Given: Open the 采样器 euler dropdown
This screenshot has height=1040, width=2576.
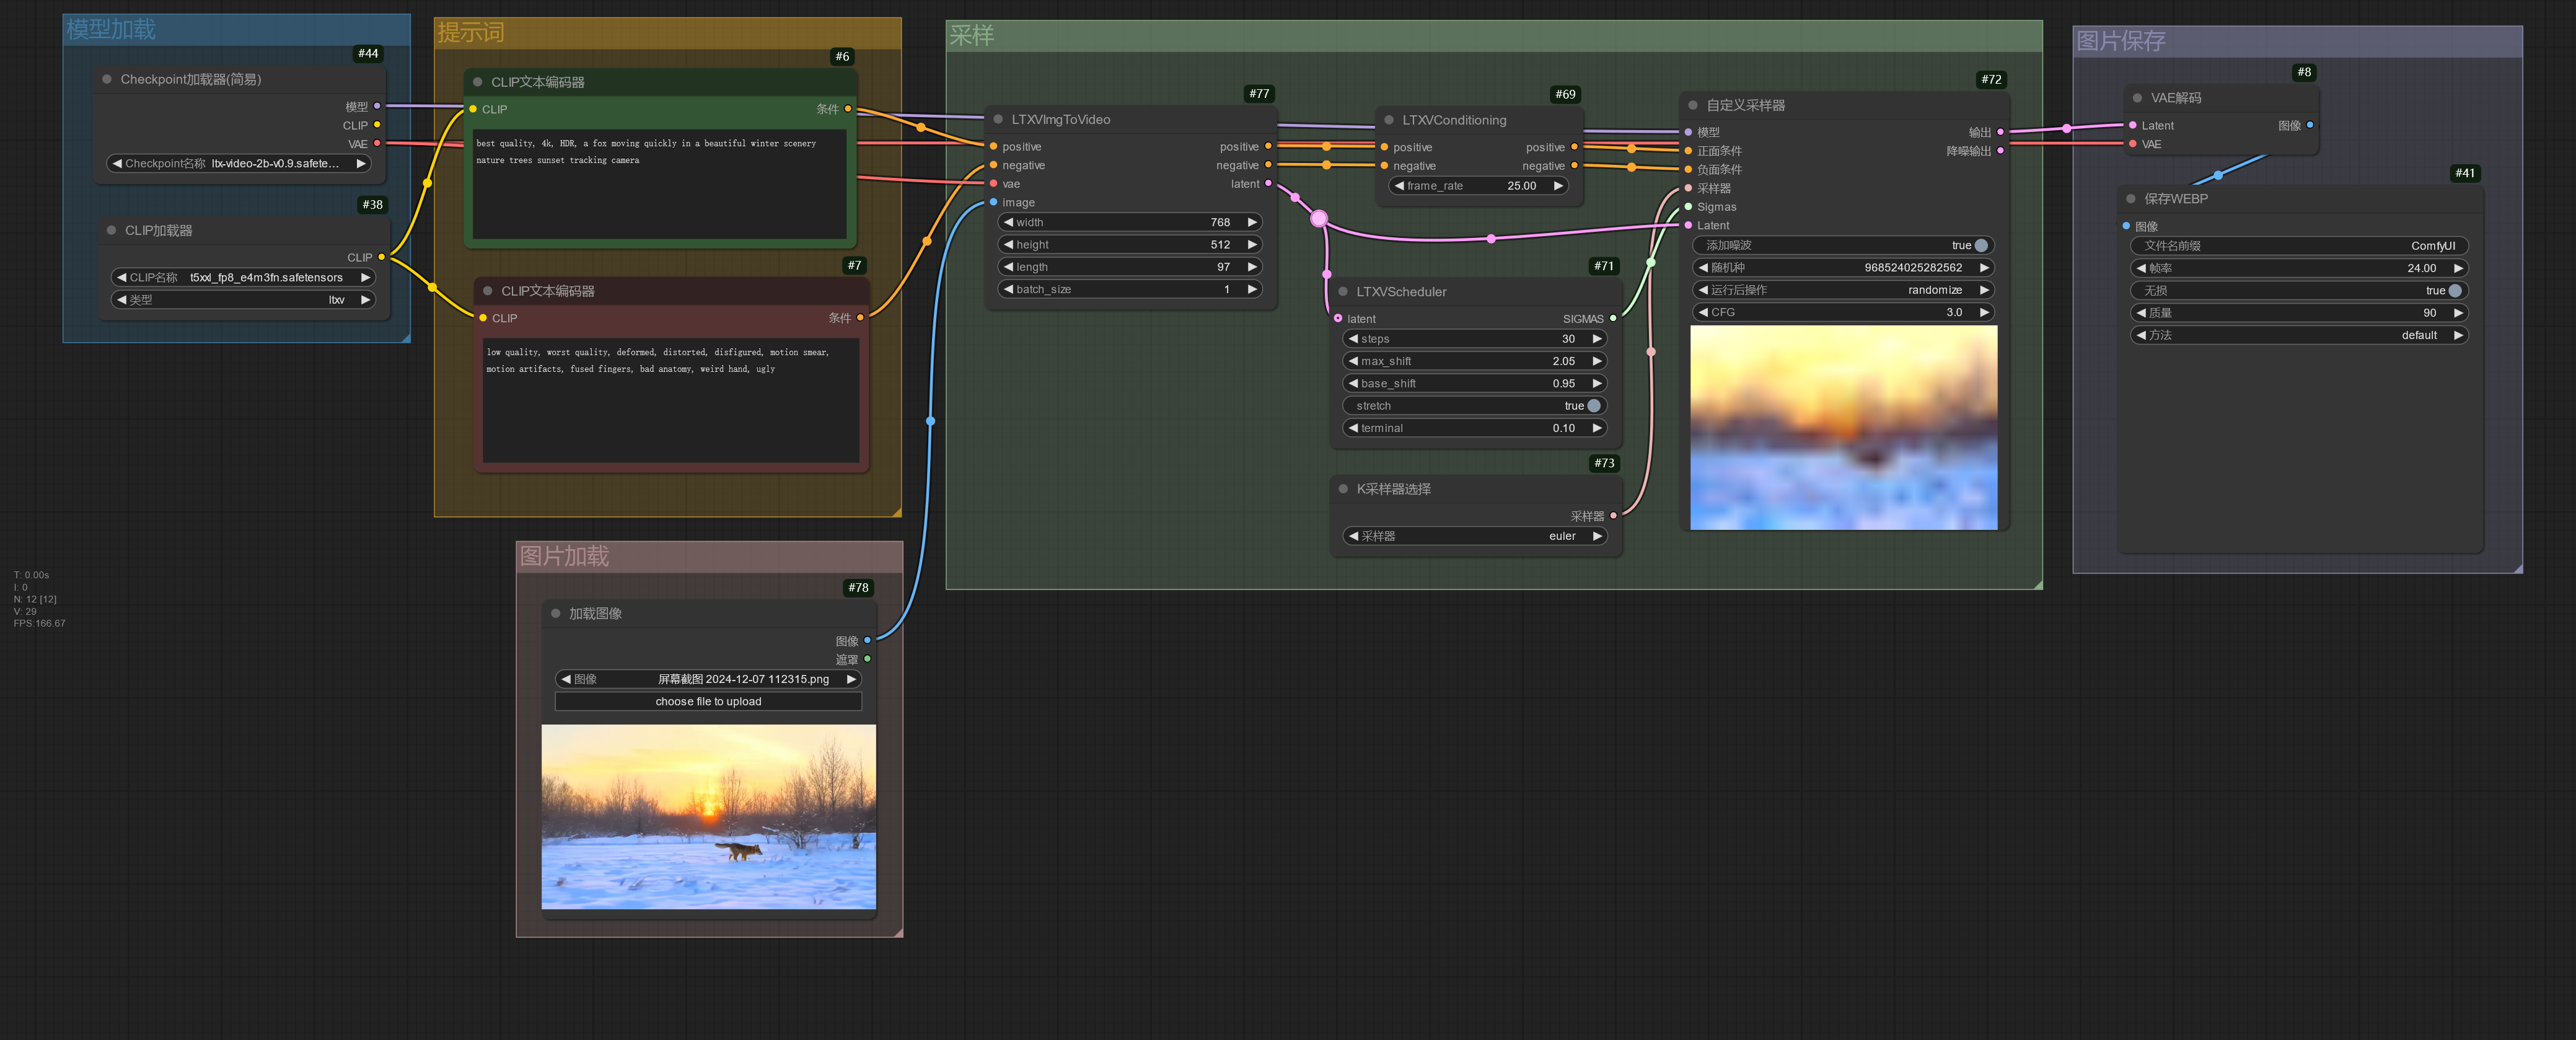Looking at the screenshot, I should (x=1475, y=536).
